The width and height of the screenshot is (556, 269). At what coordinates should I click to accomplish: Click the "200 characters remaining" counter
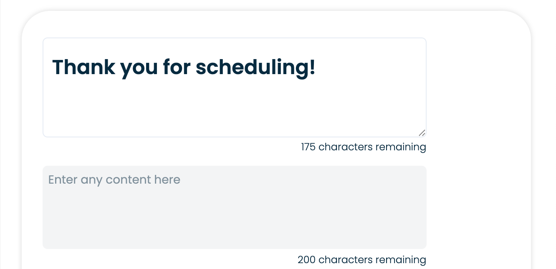point(361,260)
